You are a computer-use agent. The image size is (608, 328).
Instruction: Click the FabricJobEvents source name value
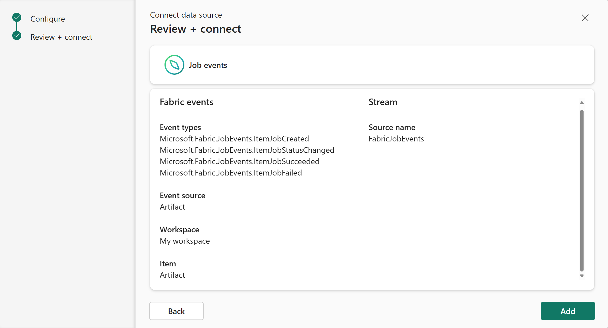click(396, 139)
